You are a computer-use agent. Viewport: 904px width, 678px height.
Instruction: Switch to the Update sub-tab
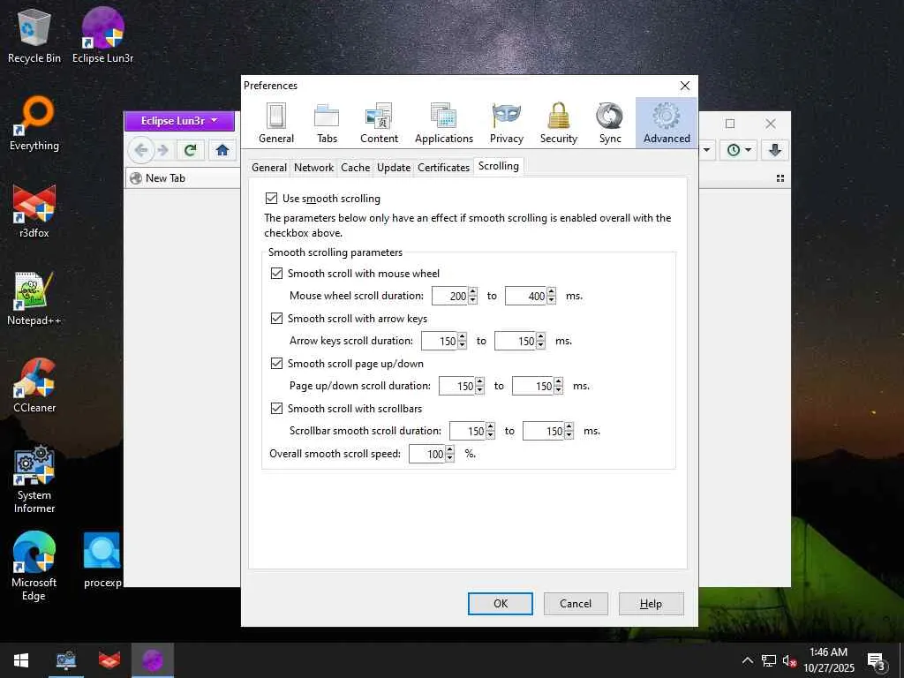[394, 168]
